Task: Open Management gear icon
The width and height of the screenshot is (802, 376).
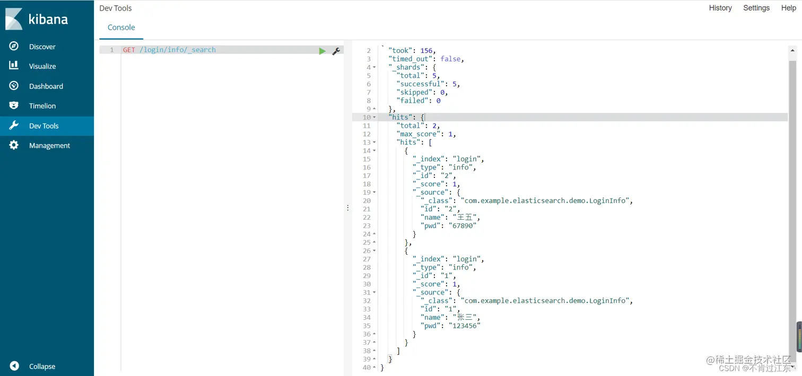Action: click(x=14, y=145)
